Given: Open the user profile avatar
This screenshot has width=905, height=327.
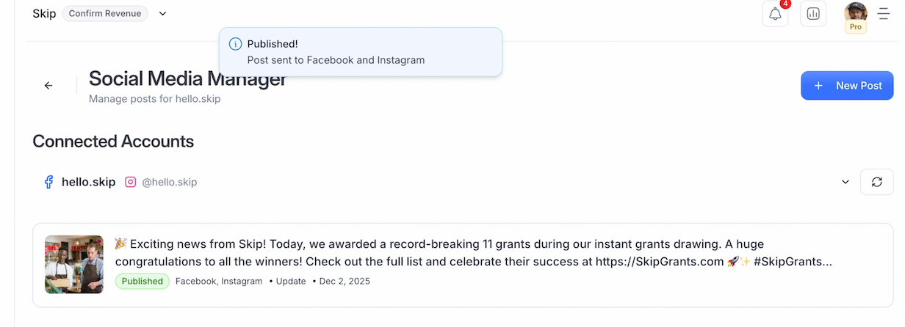Looking at the screenshot, I should coord(856,11).
